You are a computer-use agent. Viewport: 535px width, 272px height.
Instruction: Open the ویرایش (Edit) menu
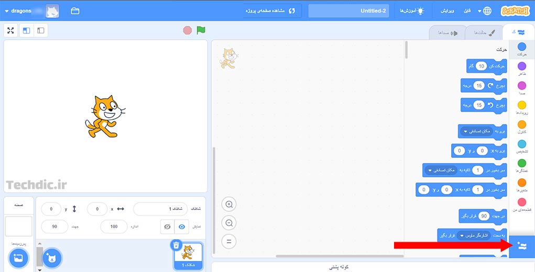(447, 11)
